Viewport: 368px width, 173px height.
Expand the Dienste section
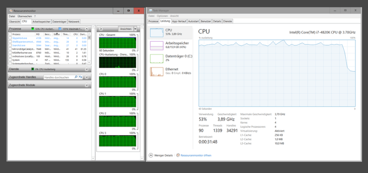coord(86,69)
